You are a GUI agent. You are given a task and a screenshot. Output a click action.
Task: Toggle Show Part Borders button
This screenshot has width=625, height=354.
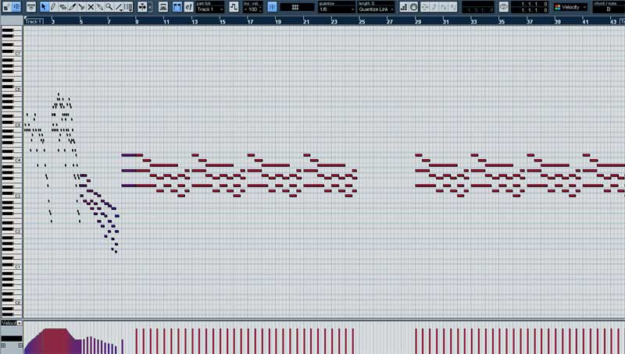(163, 7)
